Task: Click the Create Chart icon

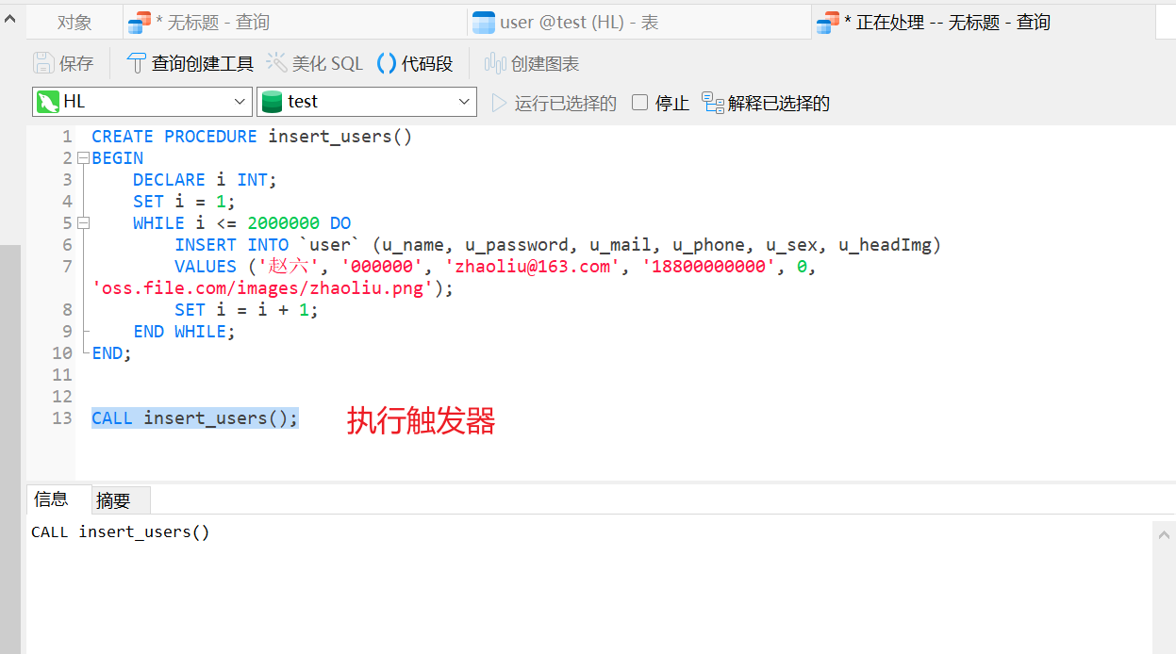Action: (495, 63)
